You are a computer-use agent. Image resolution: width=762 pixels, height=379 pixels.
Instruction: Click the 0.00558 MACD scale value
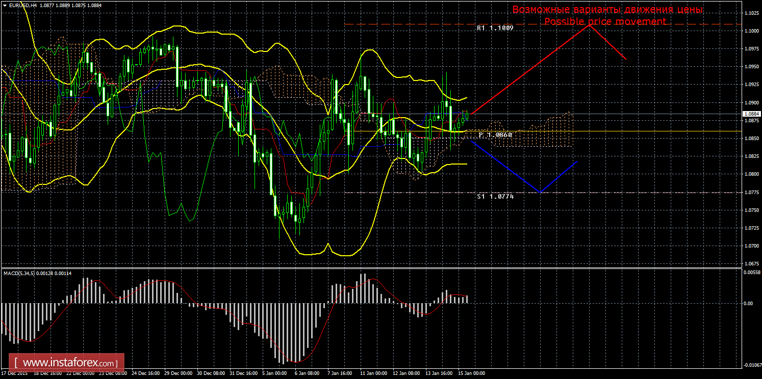[751, 273]
